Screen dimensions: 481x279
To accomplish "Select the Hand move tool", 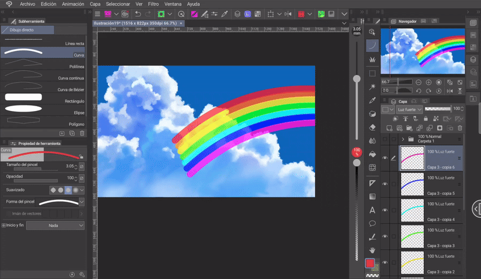I will click(372, 249).
